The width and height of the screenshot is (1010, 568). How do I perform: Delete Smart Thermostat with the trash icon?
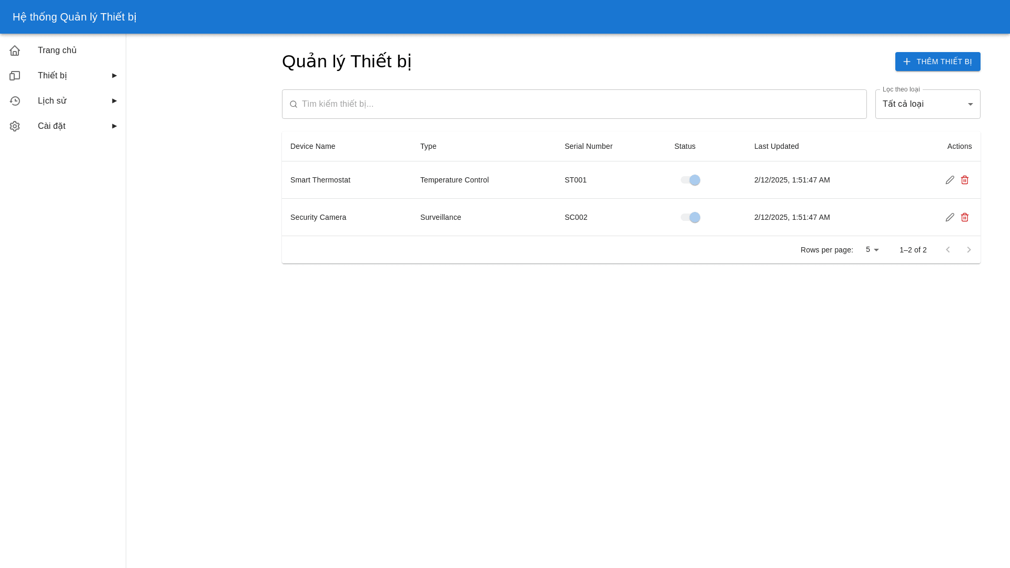(x=965, y=180)
